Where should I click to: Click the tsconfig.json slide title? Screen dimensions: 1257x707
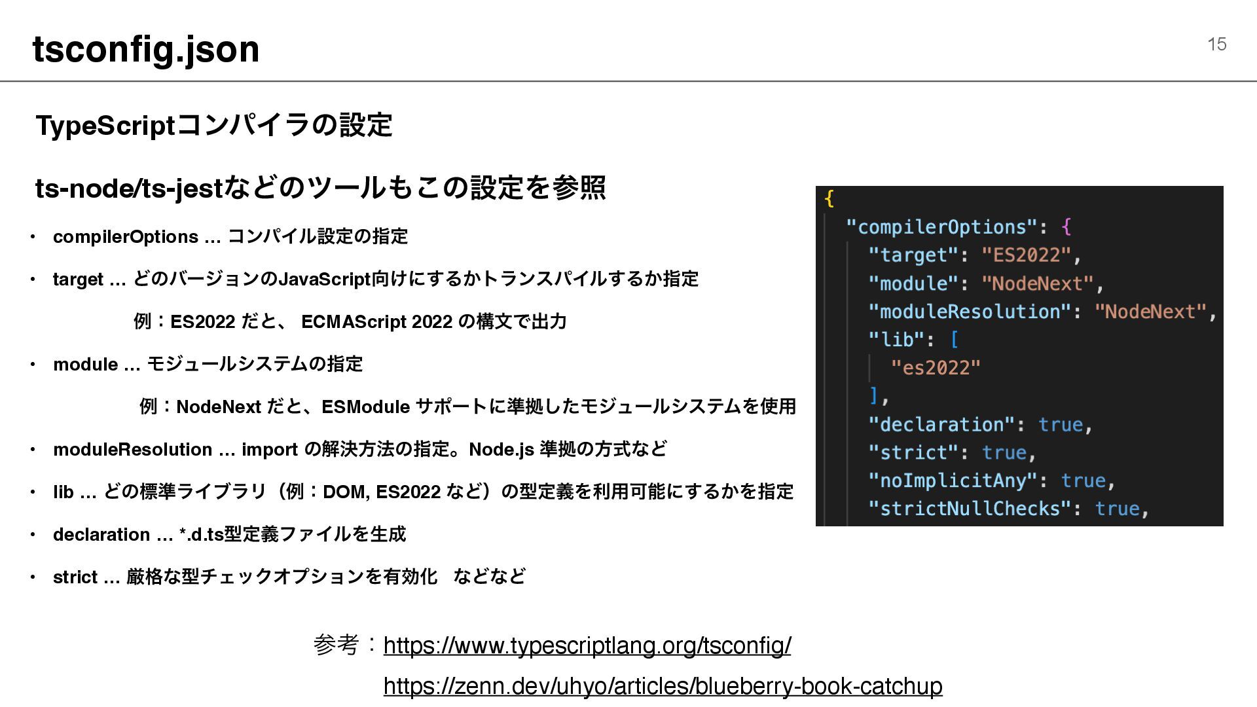[146, 50]
